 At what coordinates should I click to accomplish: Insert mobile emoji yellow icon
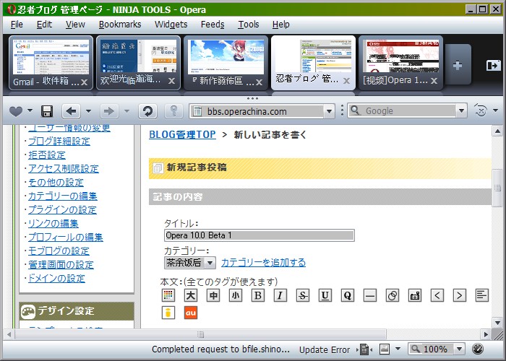168,313
